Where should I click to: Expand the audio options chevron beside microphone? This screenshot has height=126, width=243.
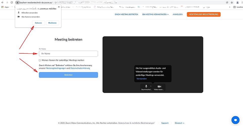tap(151, 86)
